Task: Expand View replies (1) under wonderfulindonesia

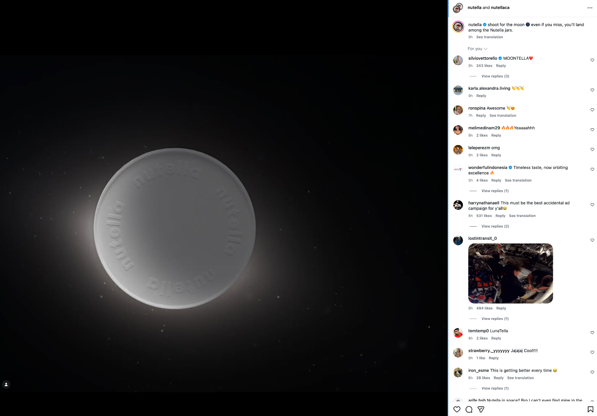Action: (495, 191)
